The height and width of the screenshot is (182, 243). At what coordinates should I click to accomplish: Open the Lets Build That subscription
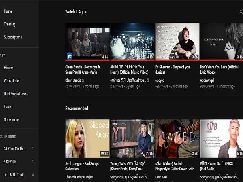(15, 175)
